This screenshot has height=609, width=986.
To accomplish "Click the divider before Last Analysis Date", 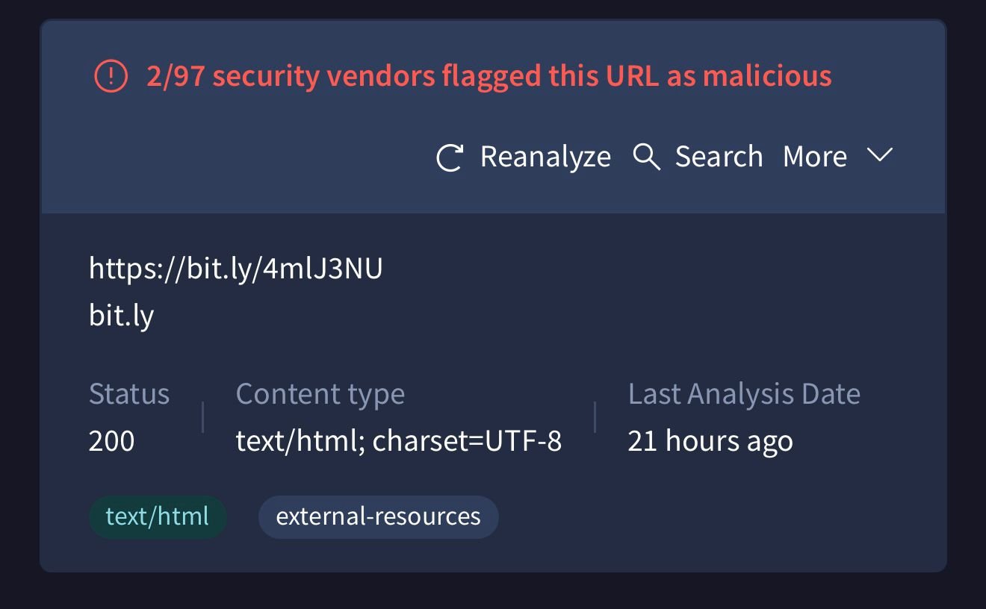I will pos(595,417).
